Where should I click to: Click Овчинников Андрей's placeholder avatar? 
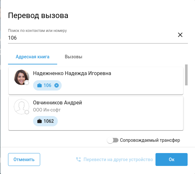pos(21,106)
